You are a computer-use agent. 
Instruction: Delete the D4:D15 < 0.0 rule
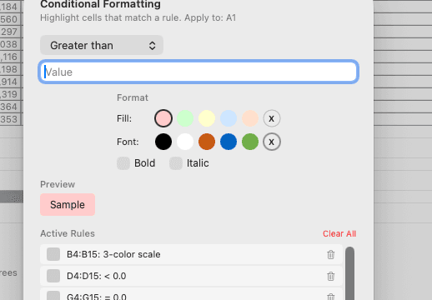[x=331, y=276]
